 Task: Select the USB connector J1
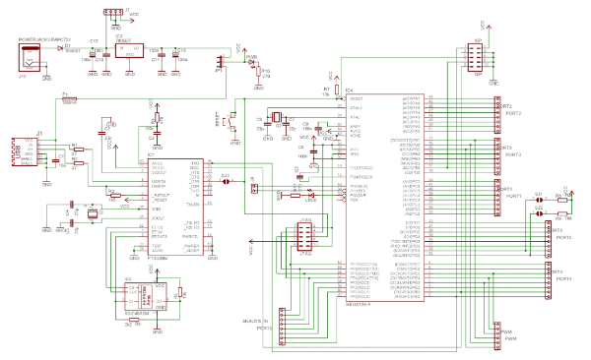(24, 151)
